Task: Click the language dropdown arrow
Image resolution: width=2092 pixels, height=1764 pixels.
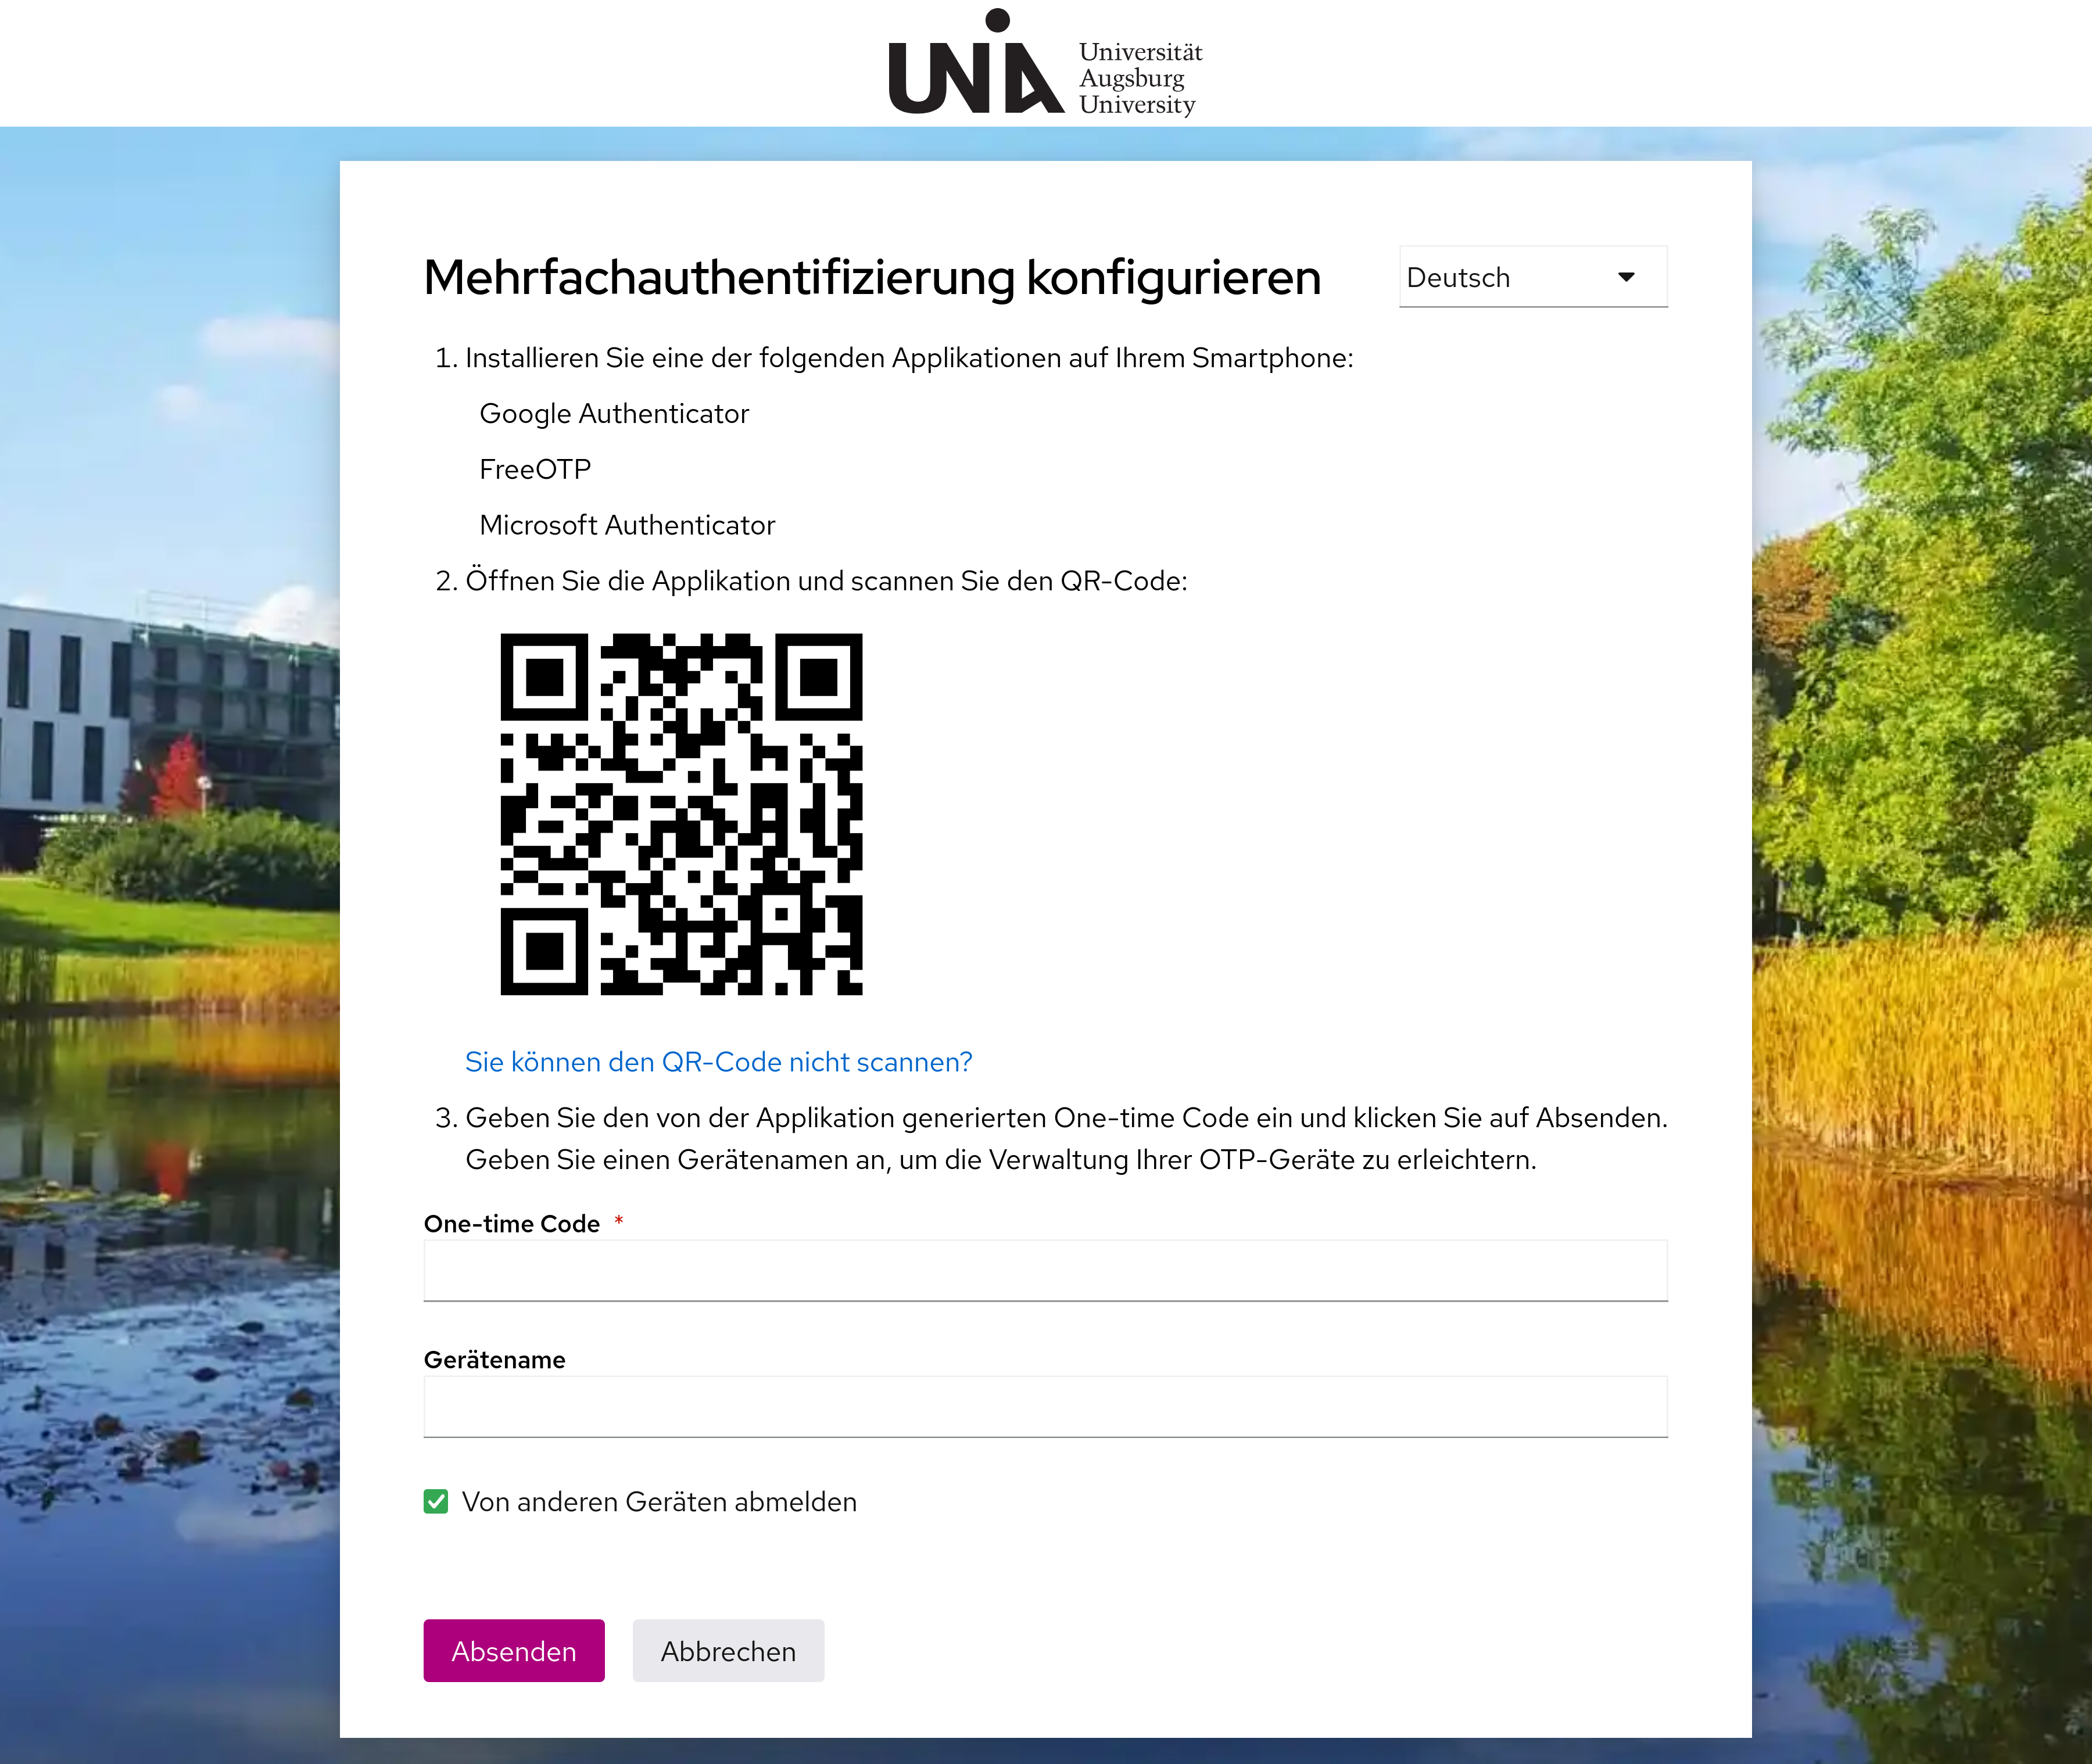Action: pyautogui.click(x=1626, y=277)
